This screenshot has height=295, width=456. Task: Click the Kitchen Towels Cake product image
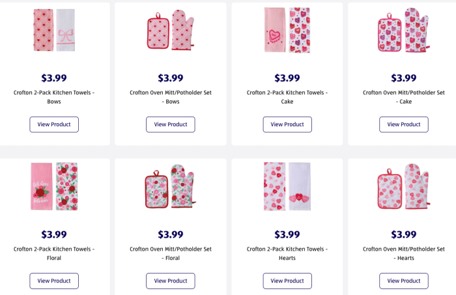[287, 31]
